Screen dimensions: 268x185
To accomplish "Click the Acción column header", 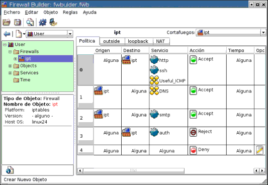I will tap(207, 50).
